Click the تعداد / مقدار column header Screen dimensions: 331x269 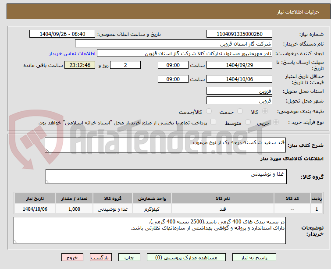click(74, 198)
